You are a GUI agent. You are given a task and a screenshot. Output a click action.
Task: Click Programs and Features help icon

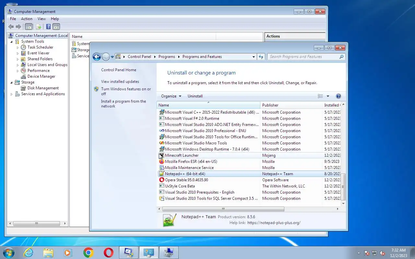(x=338, y=96)
